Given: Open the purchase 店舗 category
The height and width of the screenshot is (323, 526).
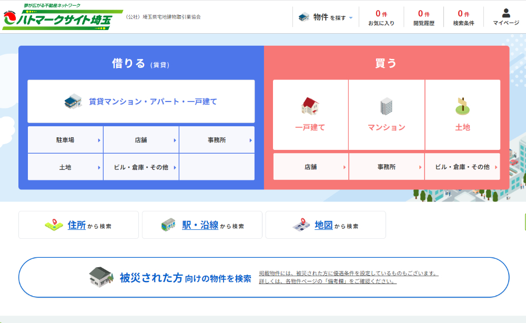Looking at the screenshot, I should [310, 167].
